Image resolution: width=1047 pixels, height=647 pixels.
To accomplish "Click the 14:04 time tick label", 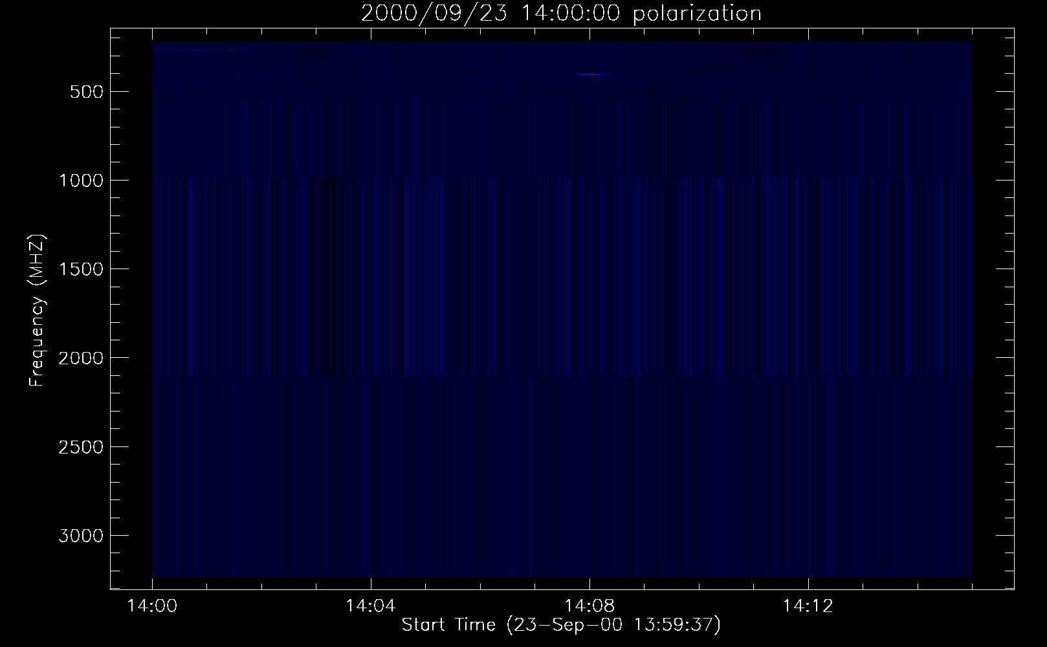I will (x=370, y=607).
